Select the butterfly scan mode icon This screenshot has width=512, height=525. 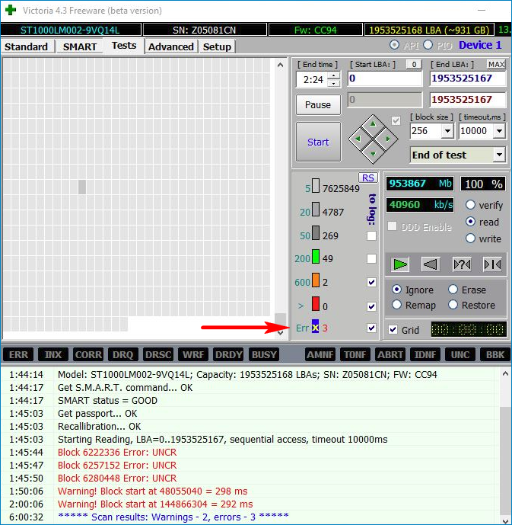click(x=491, y=264)
